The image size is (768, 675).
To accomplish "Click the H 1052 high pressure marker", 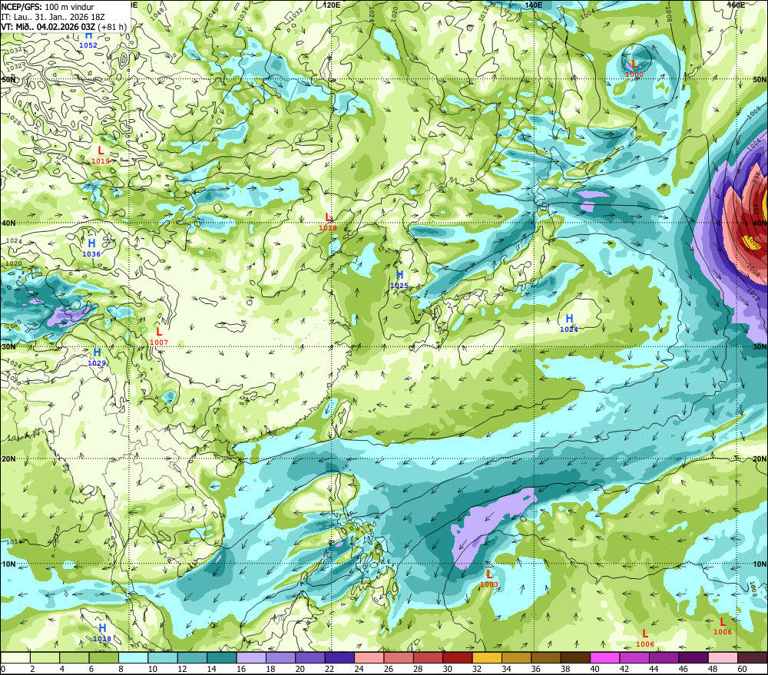I will (x=88, y=40).
